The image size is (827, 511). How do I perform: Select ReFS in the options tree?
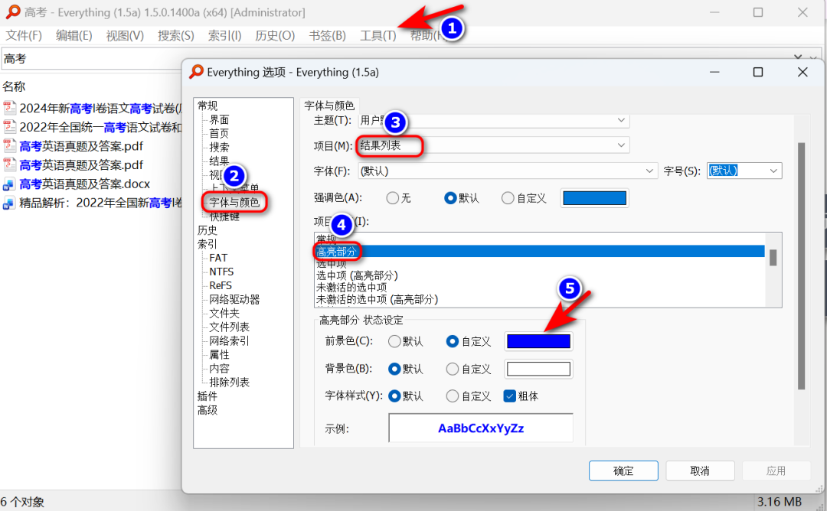220,285
